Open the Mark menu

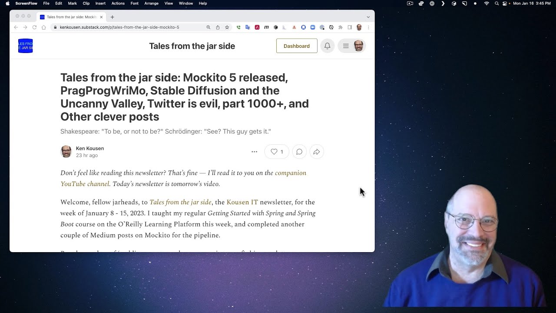point(73,3)
